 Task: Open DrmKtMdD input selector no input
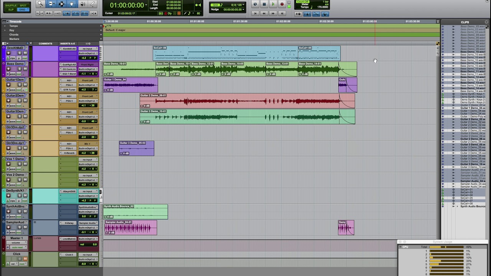[x=88, y=49]
